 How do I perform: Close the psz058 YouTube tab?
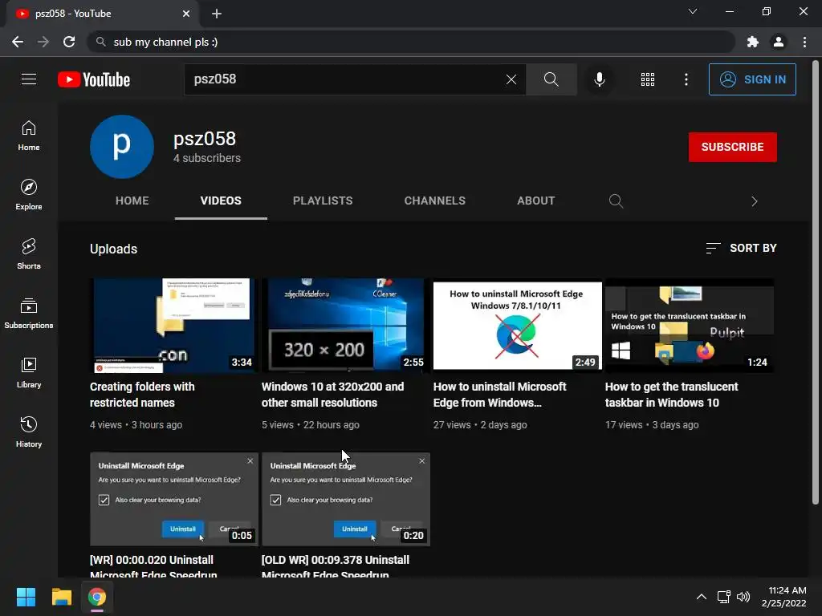[186, 14]
